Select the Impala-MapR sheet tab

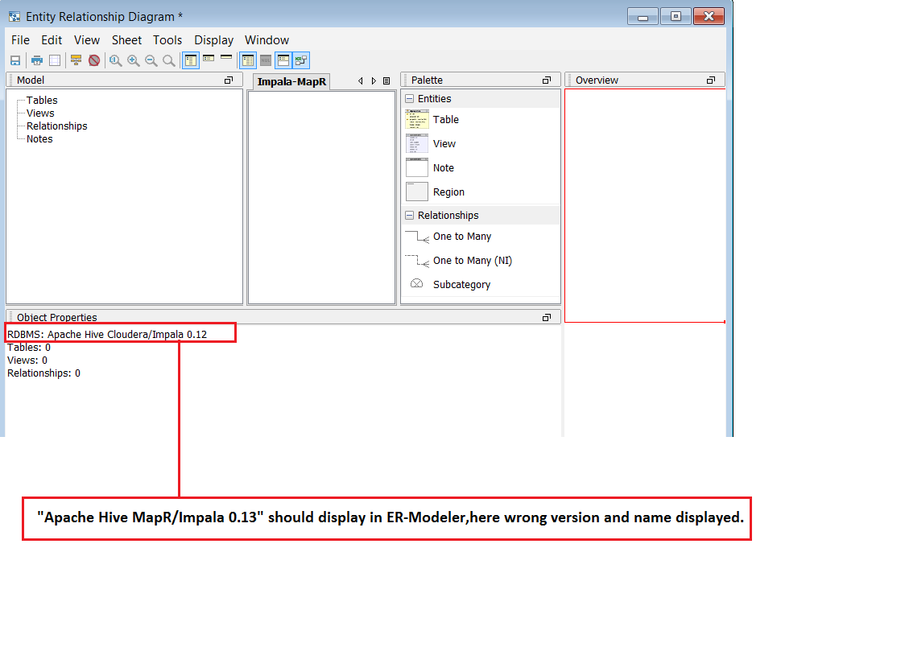coord(291,82)
